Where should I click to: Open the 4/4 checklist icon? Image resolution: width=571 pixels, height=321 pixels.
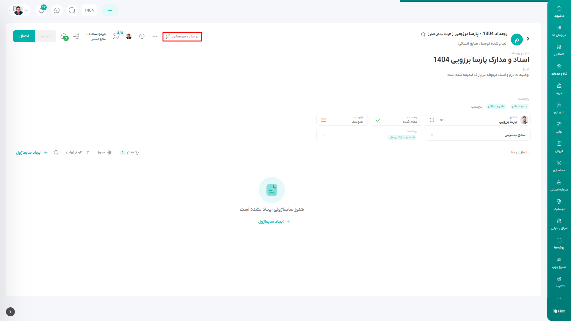116,36
